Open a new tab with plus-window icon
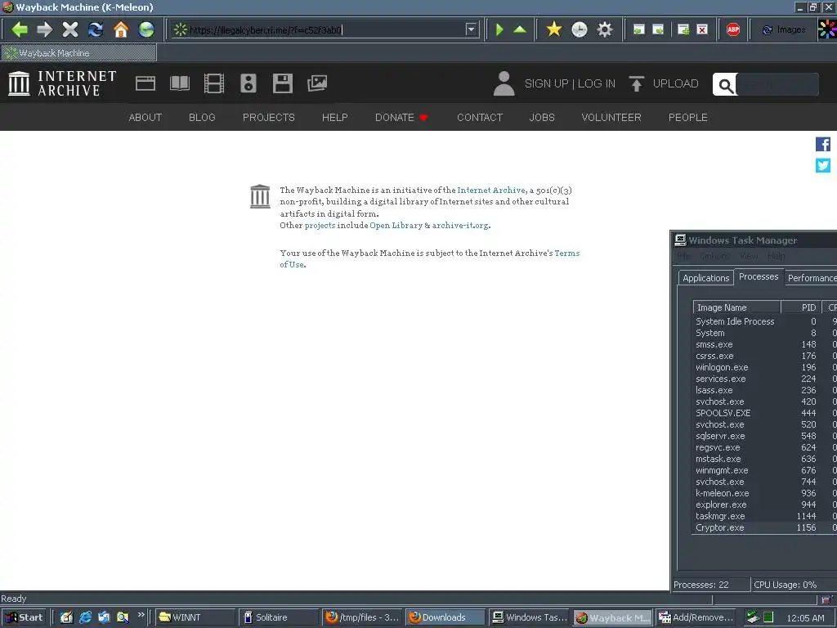Viewport: 837px width, 628px height. (683, 29)
